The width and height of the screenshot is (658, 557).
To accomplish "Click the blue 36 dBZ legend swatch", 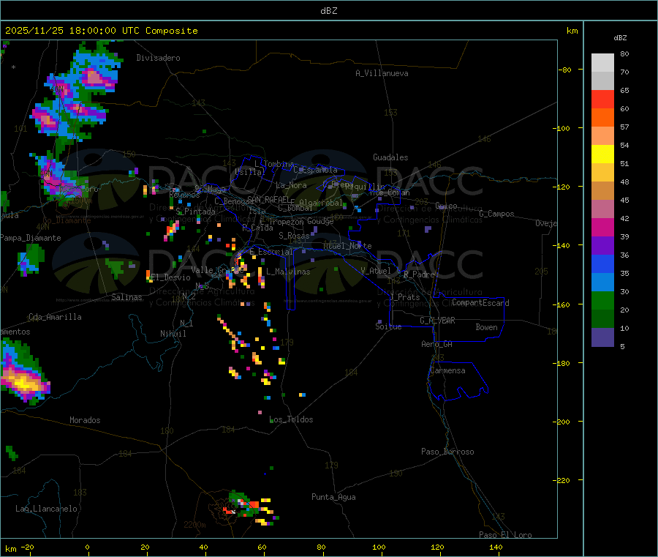I will pyautogui.click(x=602, y=263).
